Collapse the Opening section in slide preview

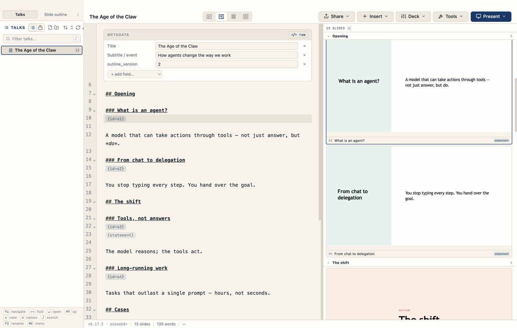click(328, 36)
